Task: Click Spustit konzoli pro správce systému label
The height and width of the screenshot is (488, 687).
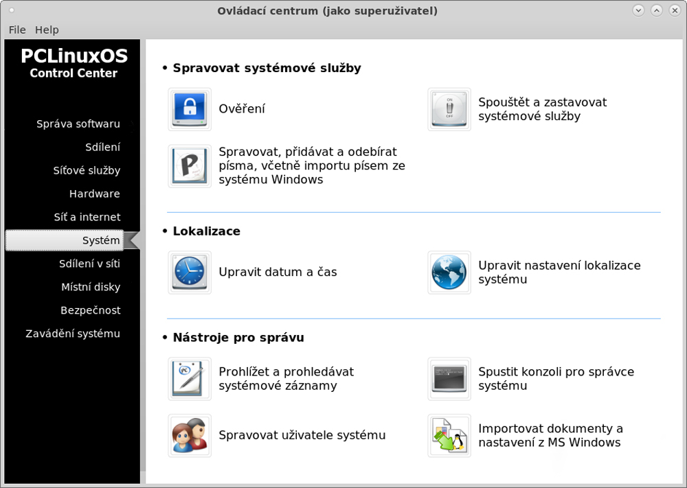Action: coord(556,379)
